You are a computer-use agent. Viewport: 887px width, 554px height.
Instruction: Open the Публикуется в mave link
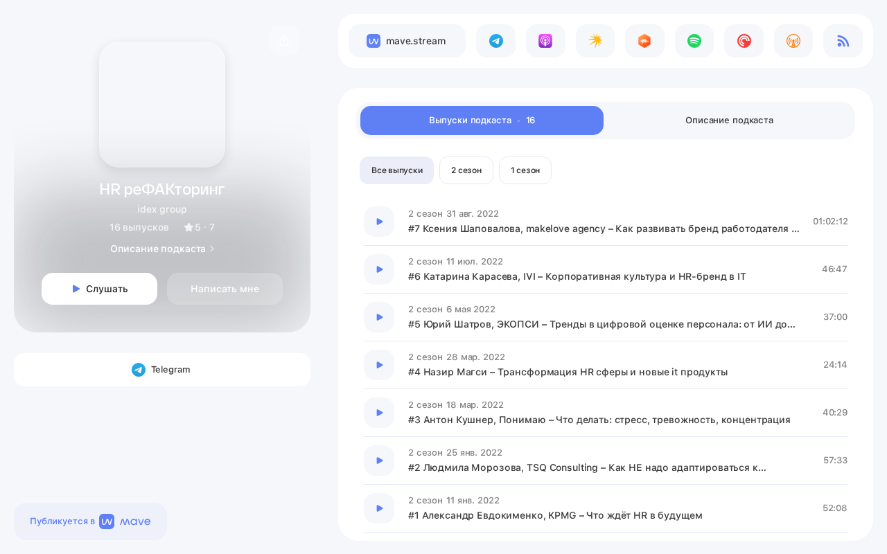point(90,521)
